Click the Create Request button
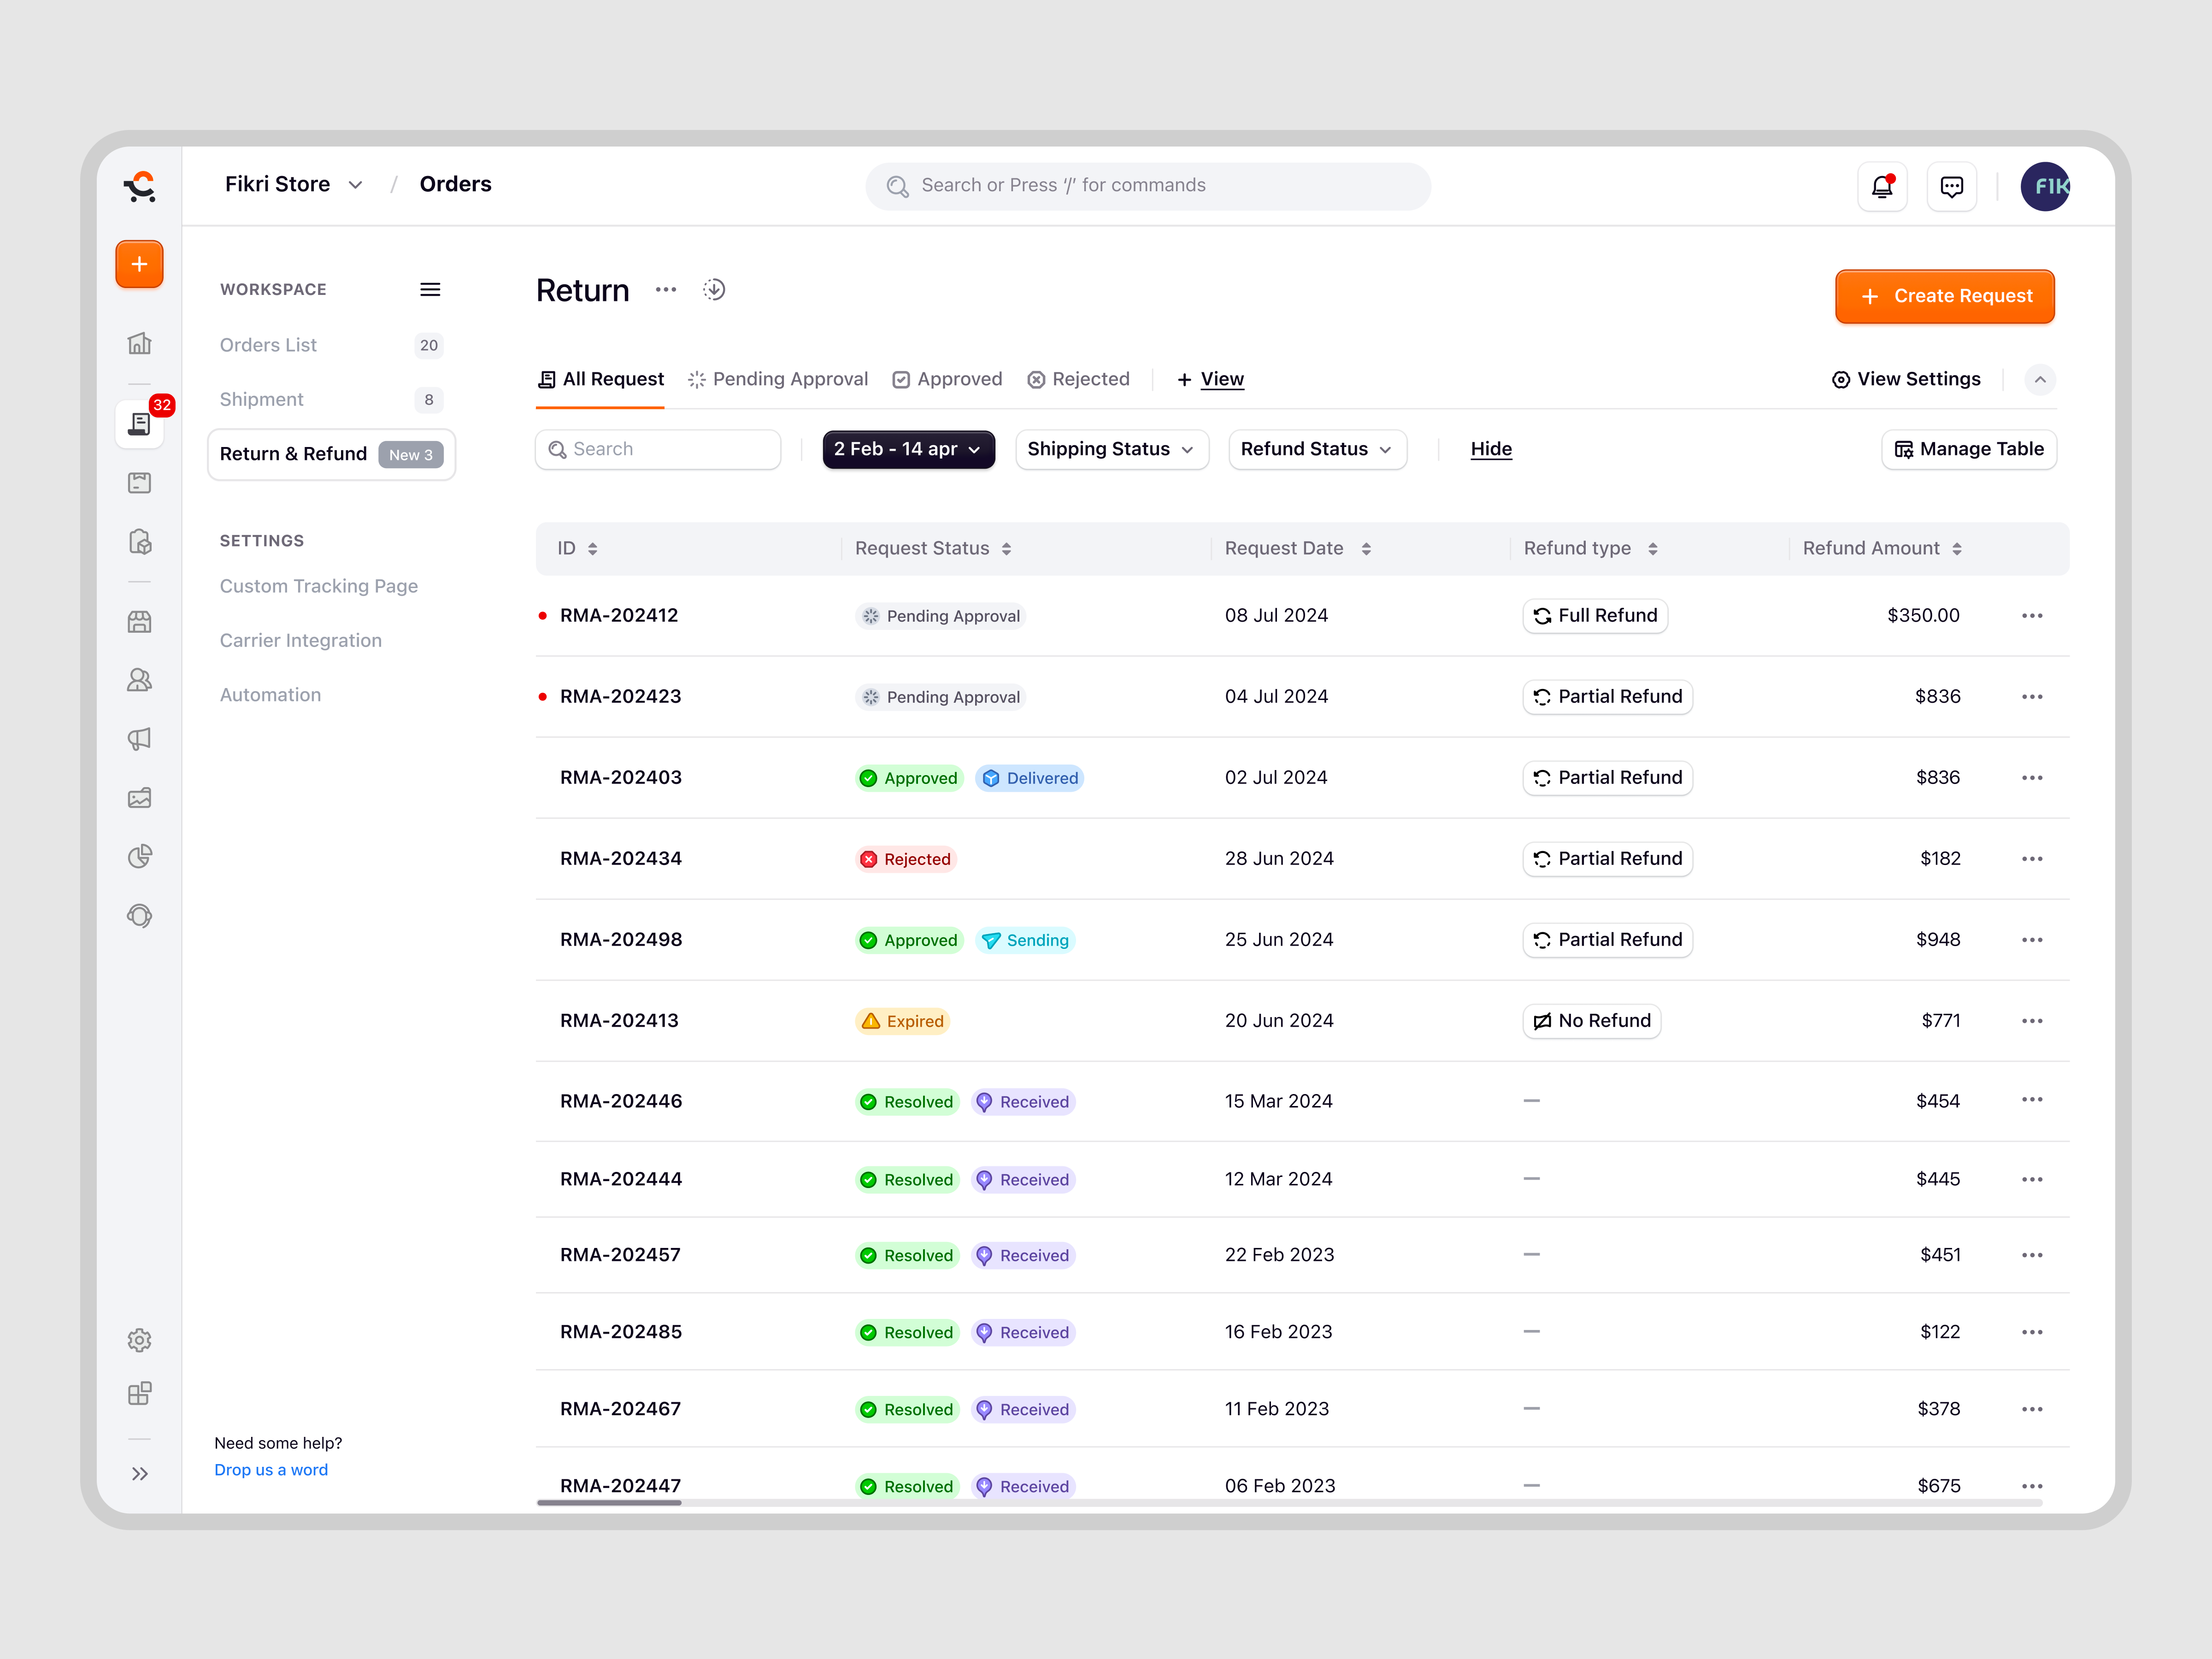The image size is (2212, 1659). pos(1944,297)
